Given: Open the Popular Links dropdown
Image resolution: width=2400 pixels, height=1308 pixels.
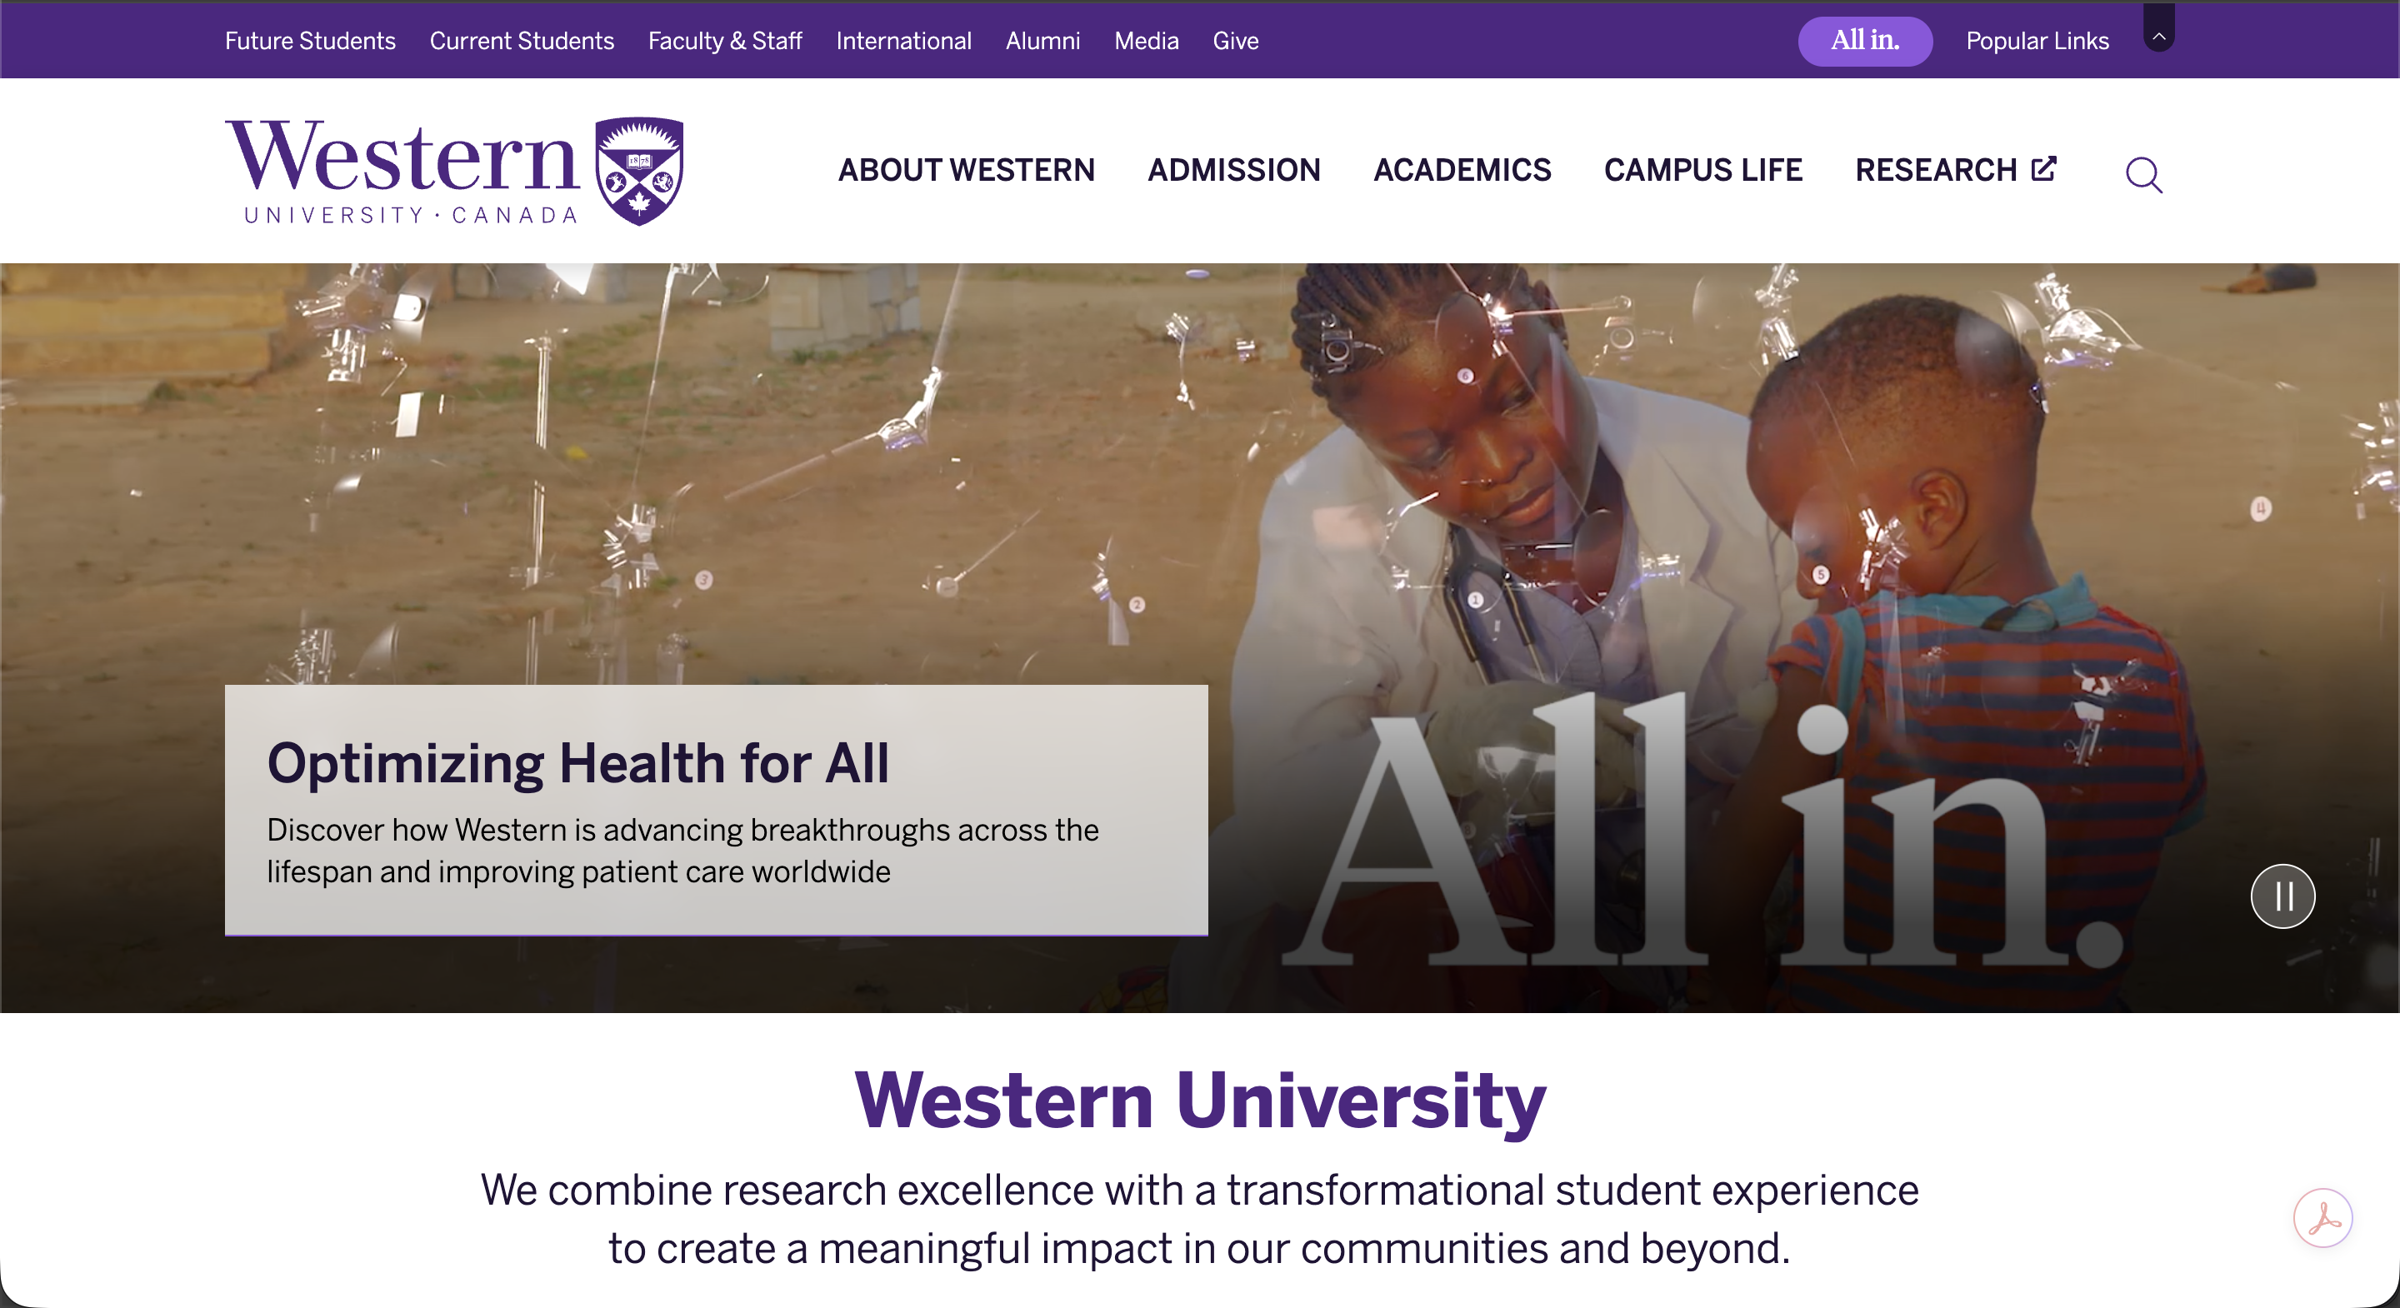Looking at the screenshot, I should click(x=2037, y=41).
